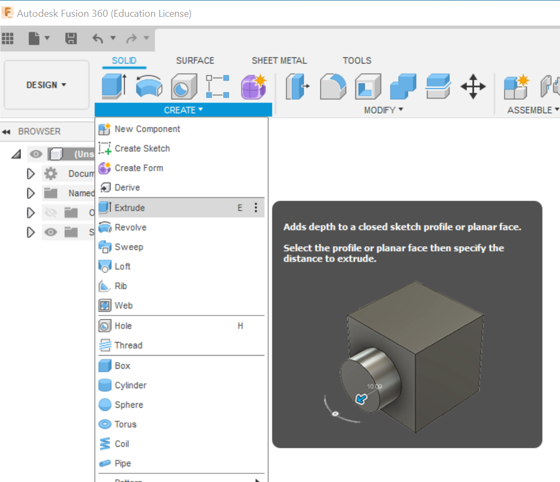Screen dimensions: 560x482
Task: Expand the Named Views tree item
Action: point(30,193)
